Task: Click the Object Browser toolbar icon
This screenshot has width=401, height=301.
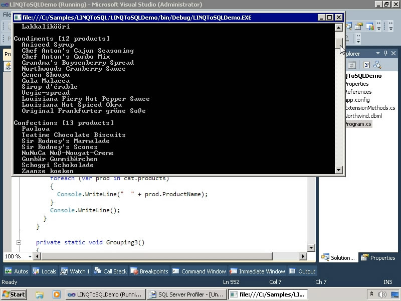Action: point(349,26)
